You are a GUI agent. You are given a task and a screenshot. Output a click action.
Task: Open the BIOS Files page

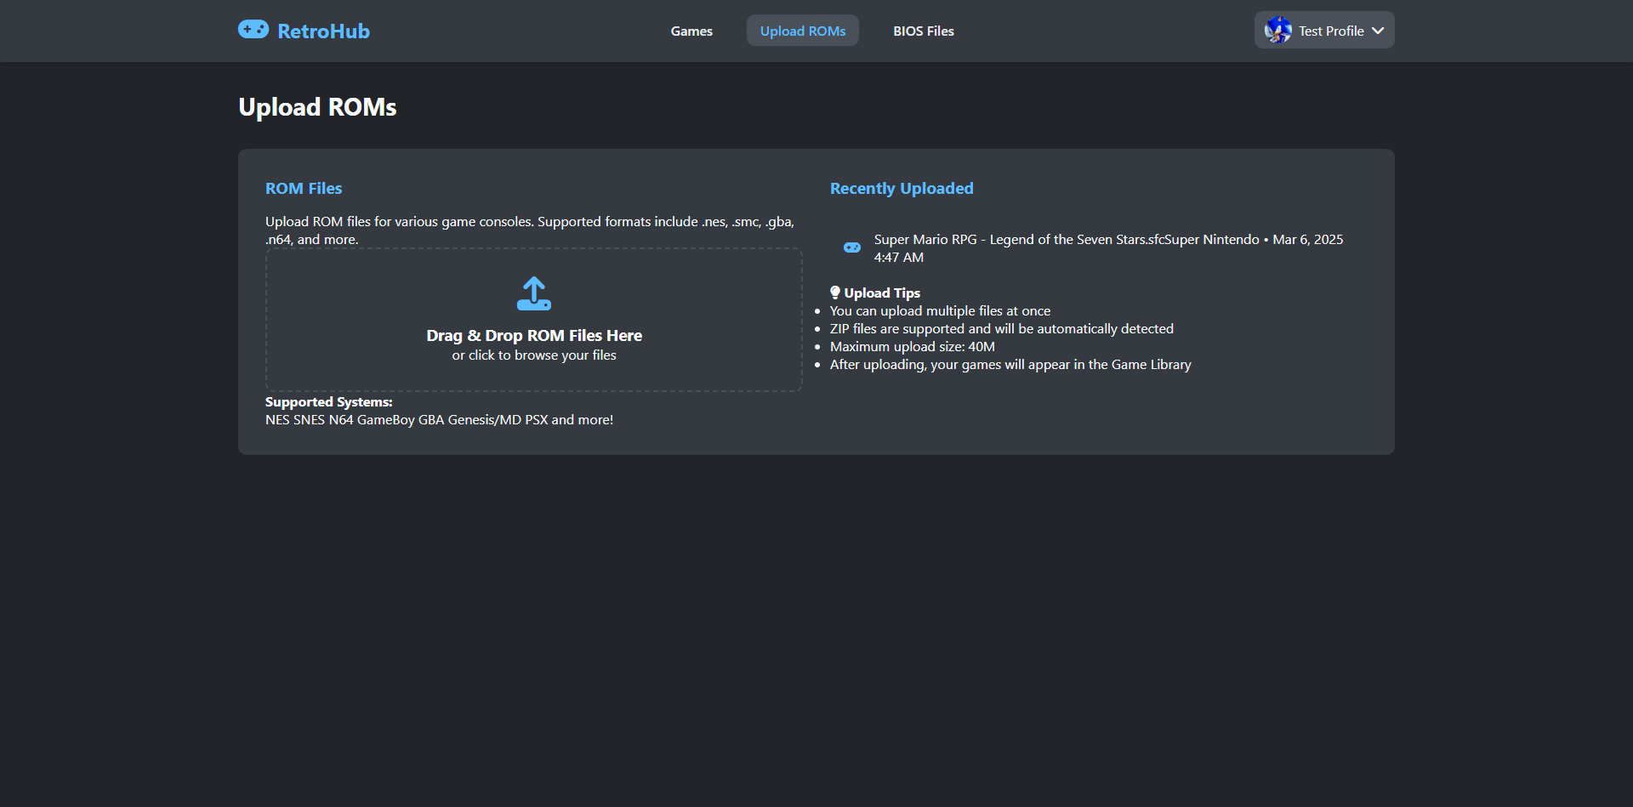[923, 31]
